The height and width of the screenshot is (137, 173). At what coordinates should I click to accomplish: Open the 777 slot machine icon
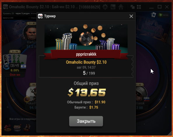pyautogui.click(x=17, y=128)
